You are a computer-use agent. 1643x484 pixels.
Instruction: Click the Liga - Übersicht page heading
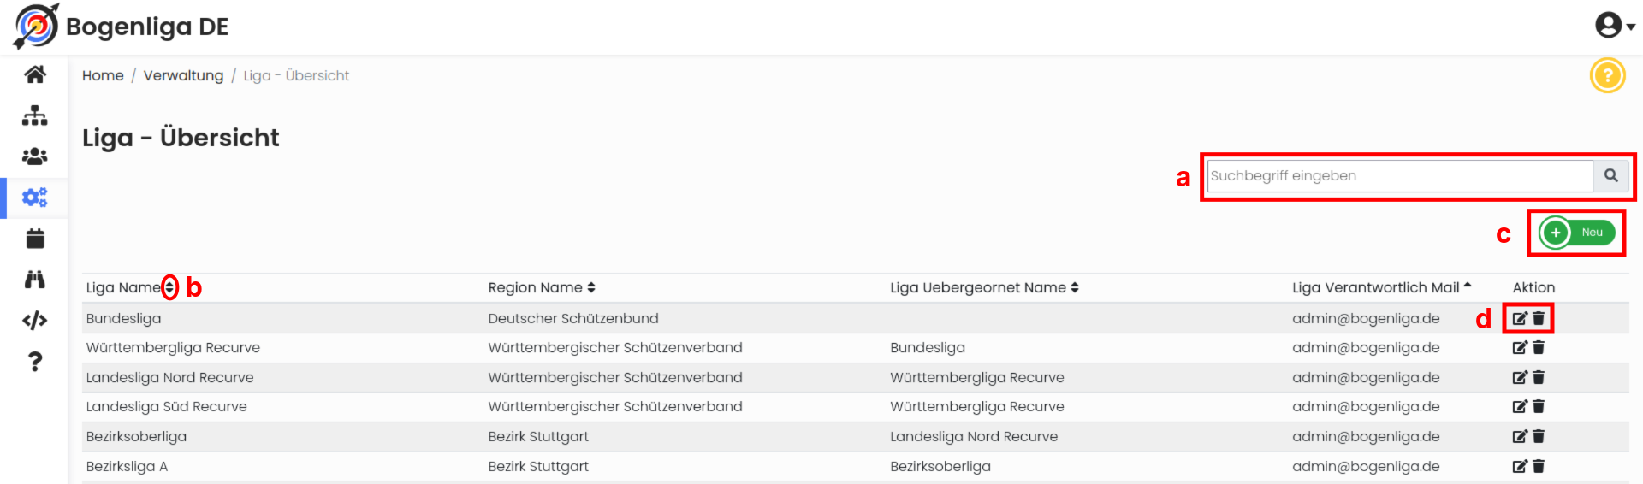181,138
